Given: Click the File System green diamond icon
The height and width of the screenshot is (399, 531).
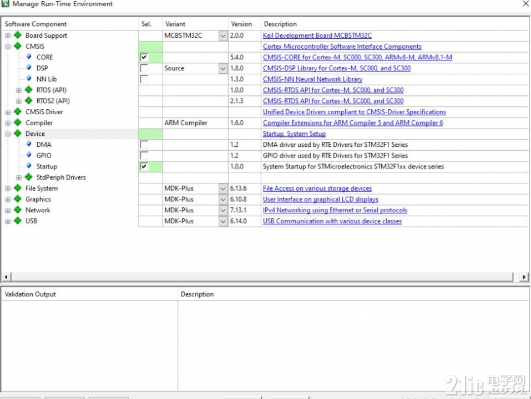Looking at the screenshot, I should 18,188.
